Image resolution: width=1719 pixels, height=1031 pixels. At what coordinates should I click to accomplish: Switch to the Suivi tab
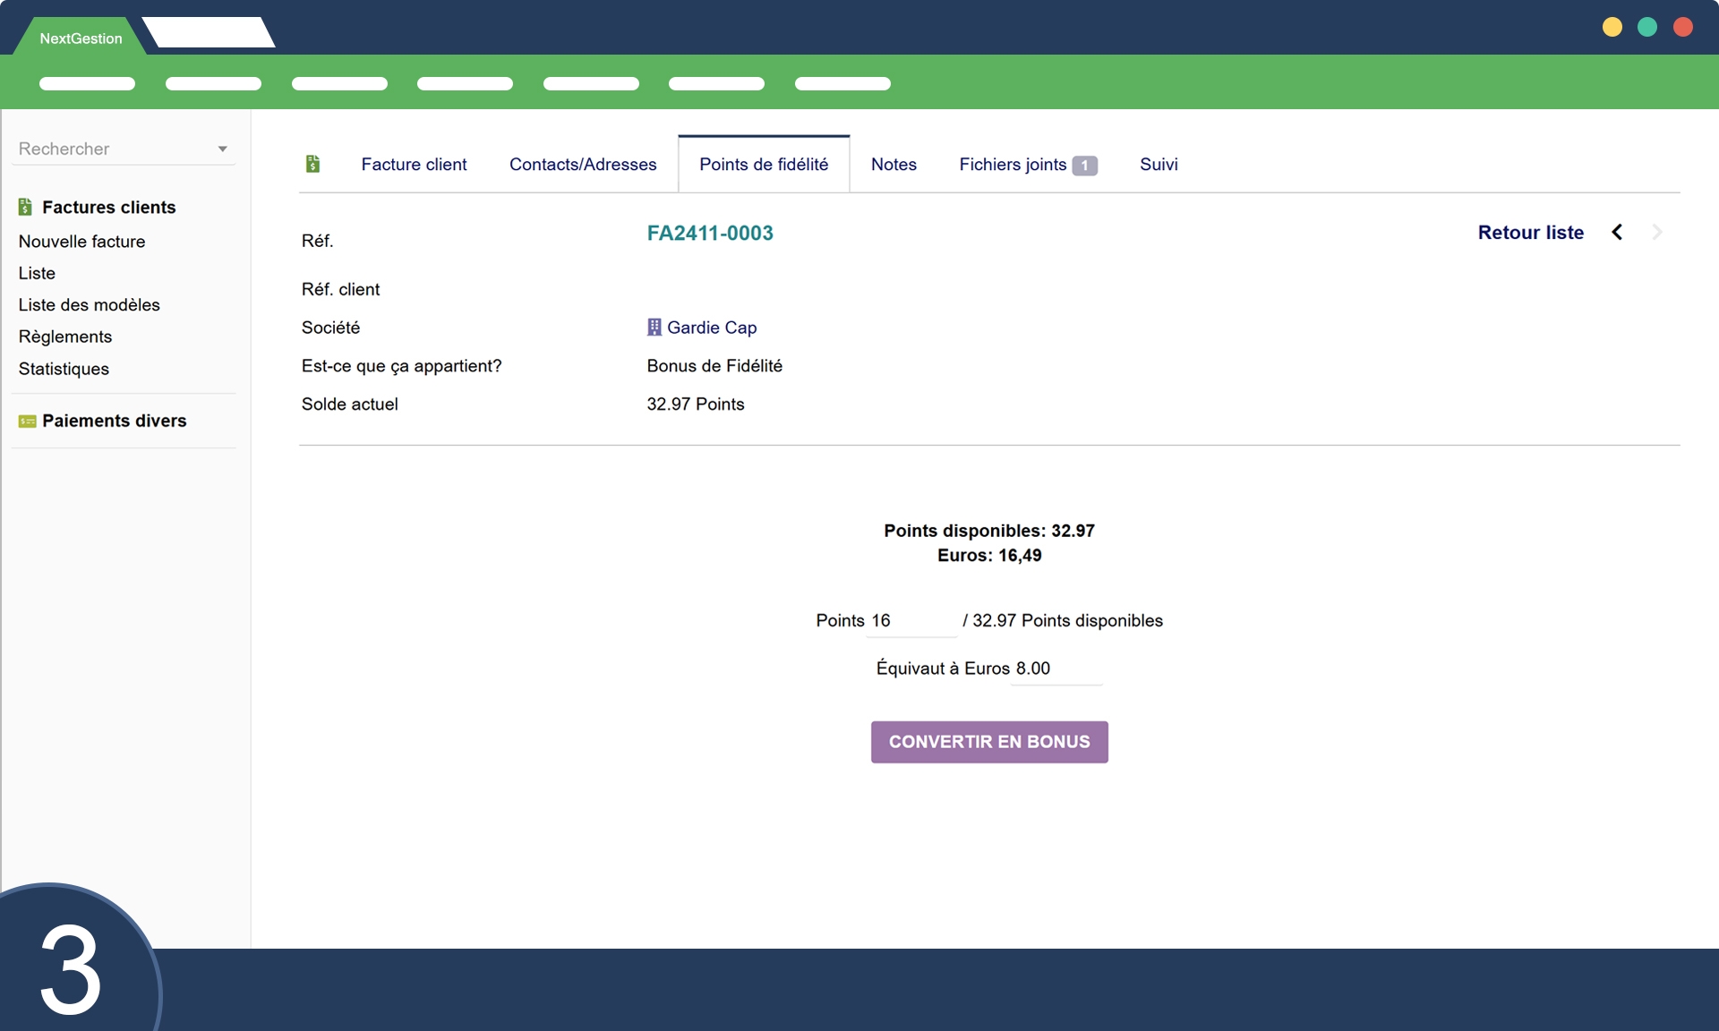(x=1159, y=165)
